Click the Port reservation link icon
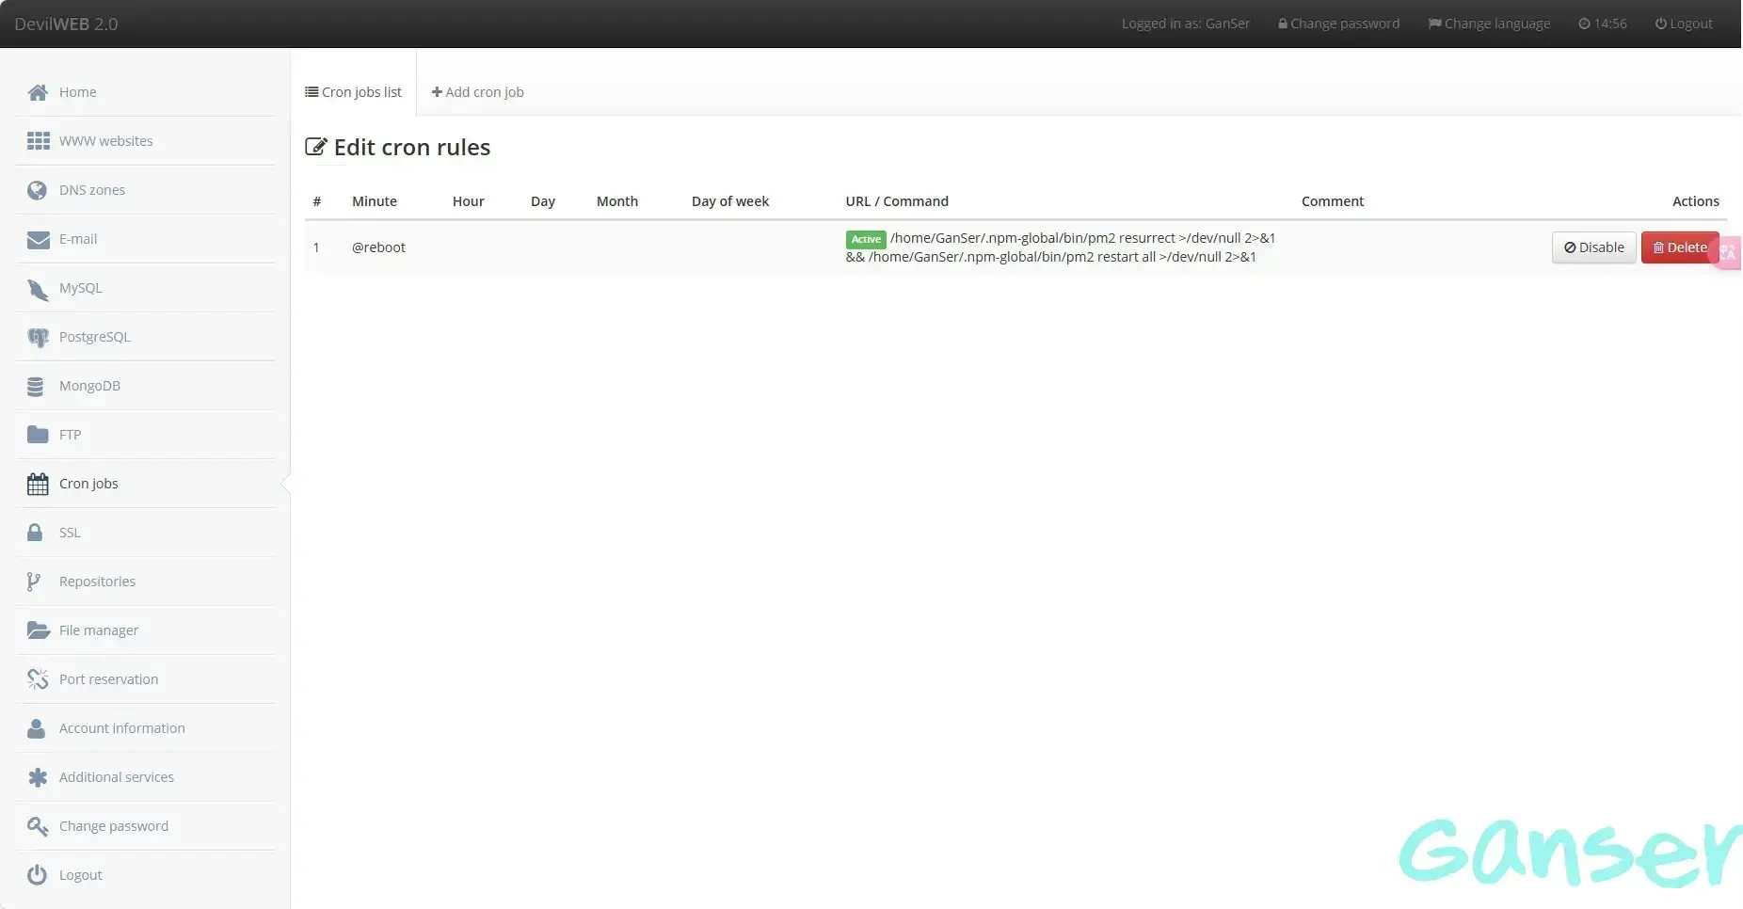This screenshot has height=909, width=1743. pyautogui.click(x=38, y=679)
